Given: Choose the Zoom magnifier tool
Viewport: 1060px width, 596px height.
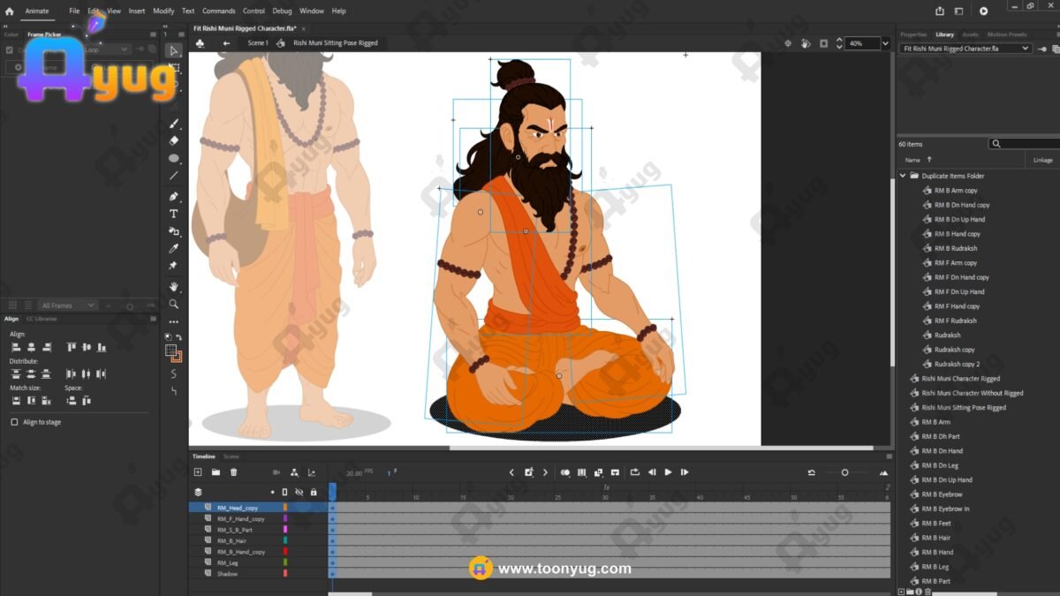Looking at the screenshot, I should click(x=174, y=304).
